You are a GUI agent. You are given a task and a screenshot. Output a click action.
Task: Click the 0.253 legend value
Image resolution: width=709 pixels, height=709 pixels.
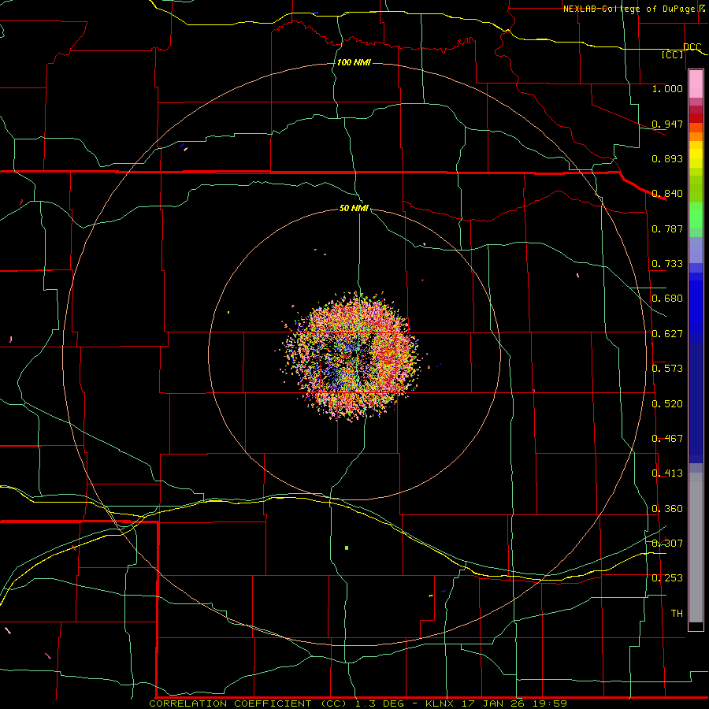(667, 578)
